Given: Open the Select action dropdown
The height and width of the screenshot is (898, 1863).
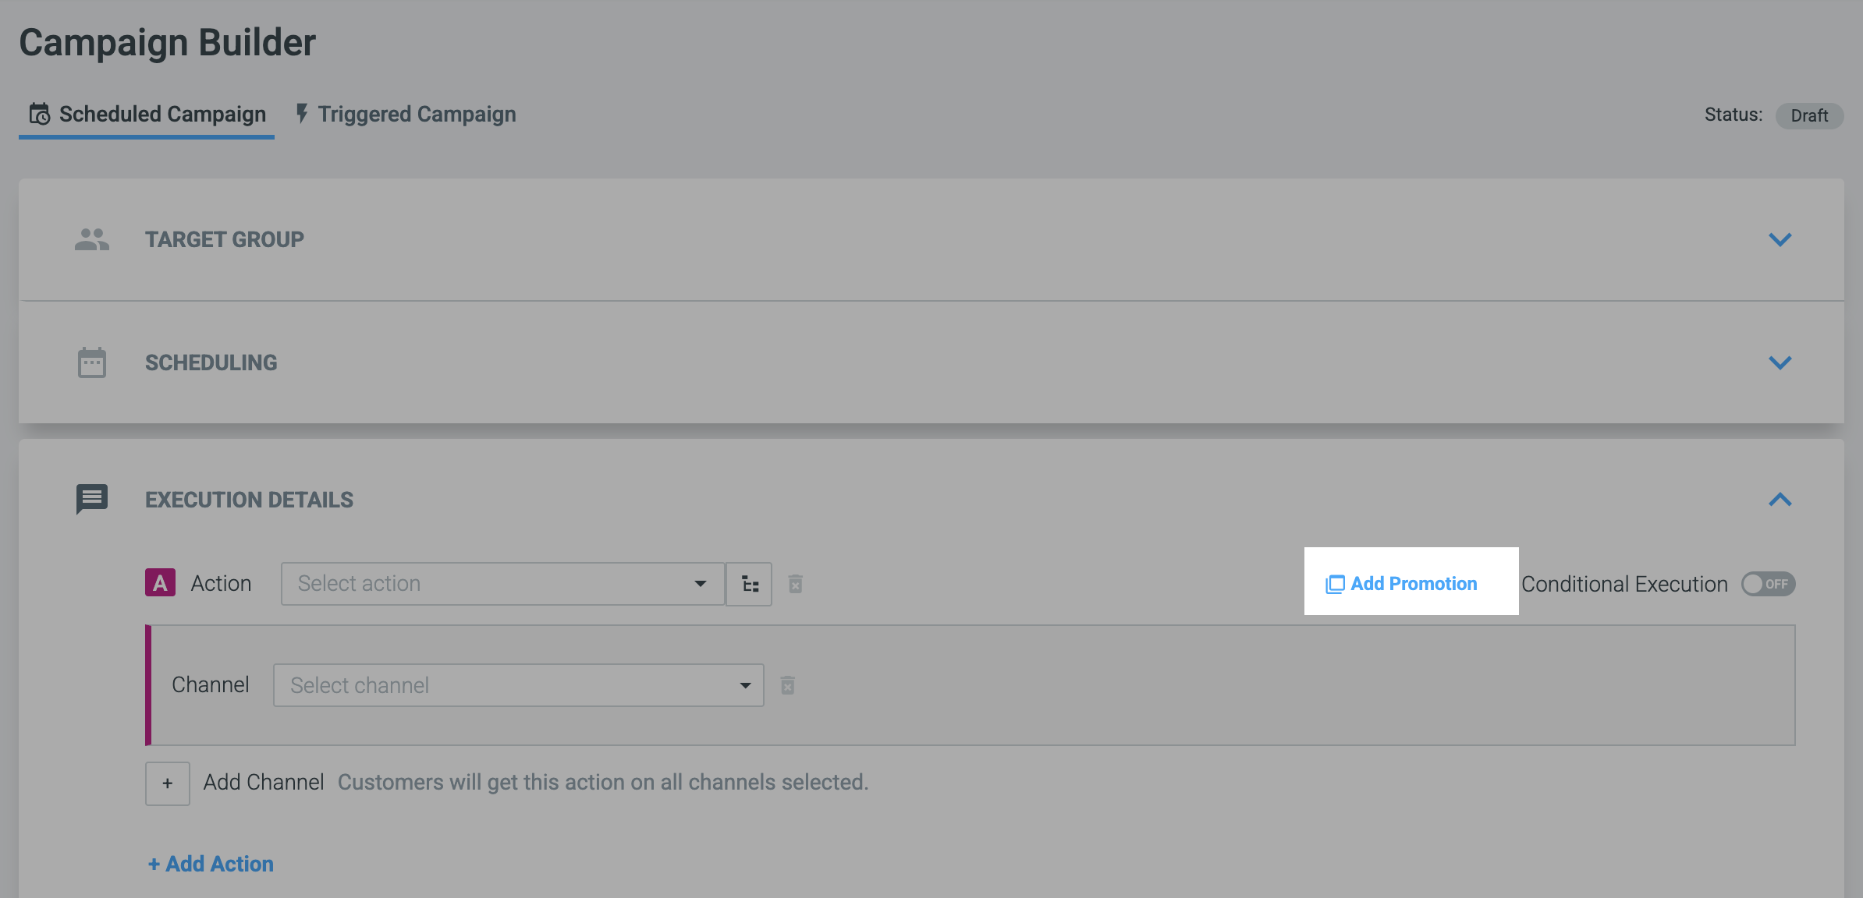Looking at the screenshot, I should 502,584.
